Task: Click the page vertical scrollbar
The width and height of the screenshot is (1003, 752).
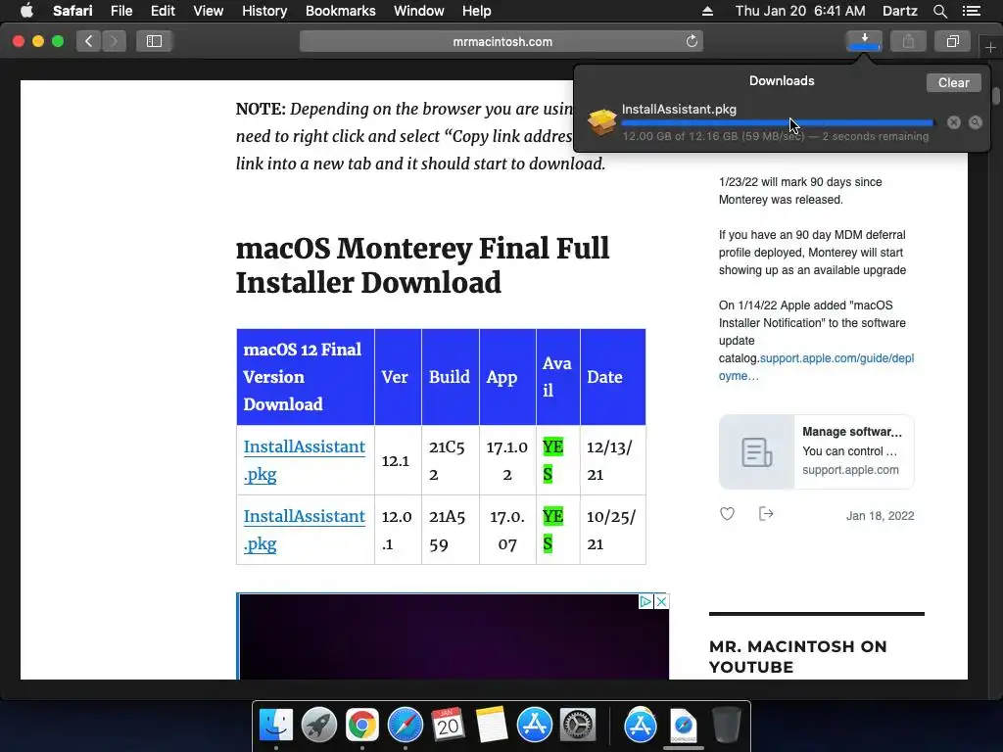Action: pyautogui.click(x=995, y=96)
